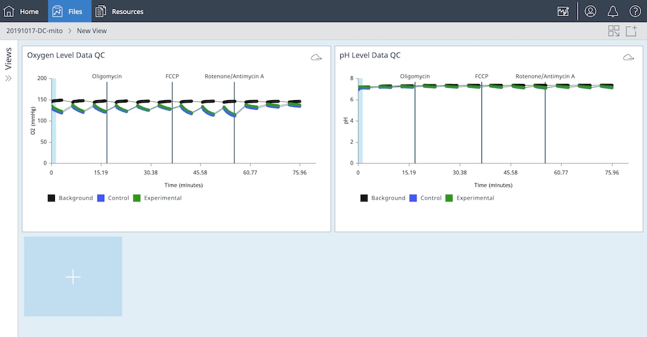Screen dimensions: 647x337
Task: Toggle Background series in Oxygen chart legend
Action: pos(70,198)
